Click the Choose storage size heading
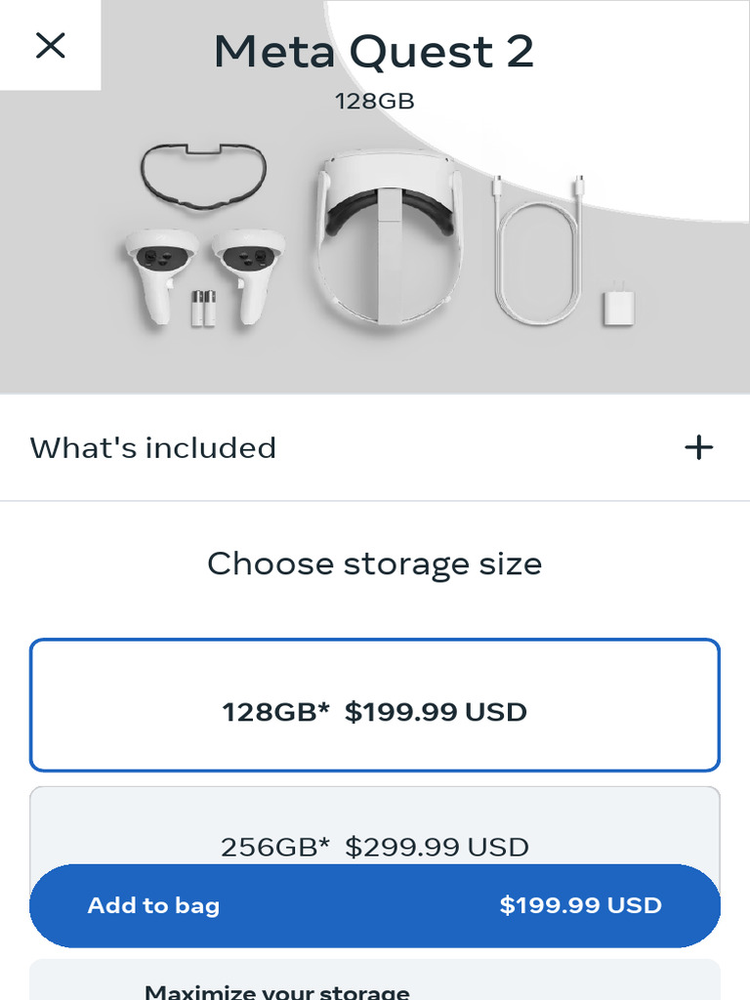750x1000 pixels. pyautogui.click(x=374, y=563)
